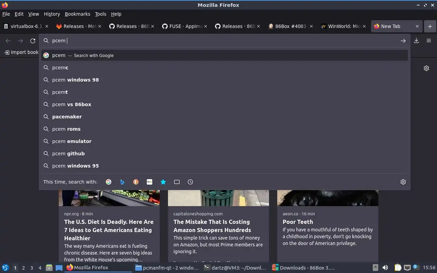Image resolution: width=437 pixels, height=273 pixels.
Task: Click Import bookmarks in bookmarks toolbar
Action: coord(21,52)
